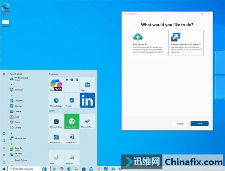Click the Productivity tile group header
The height and width of the screenshot is (171, 225).
[x=53, y=74]
